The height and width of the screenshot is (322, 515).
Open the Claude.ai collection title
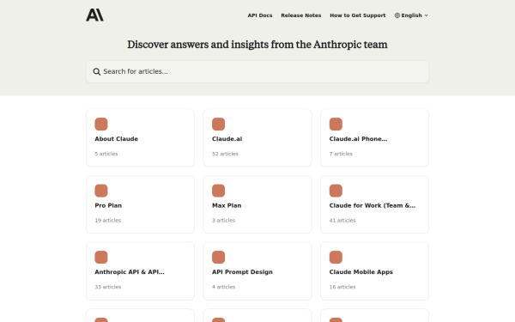point(227,139)
